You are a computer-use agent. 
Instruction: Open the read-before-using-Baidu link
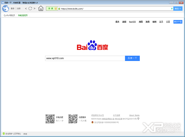108,119
